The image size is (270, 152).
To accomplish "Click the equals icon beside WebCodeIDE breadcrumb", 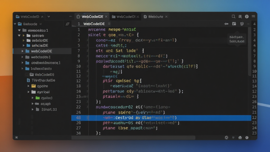I will pos(109,24).
